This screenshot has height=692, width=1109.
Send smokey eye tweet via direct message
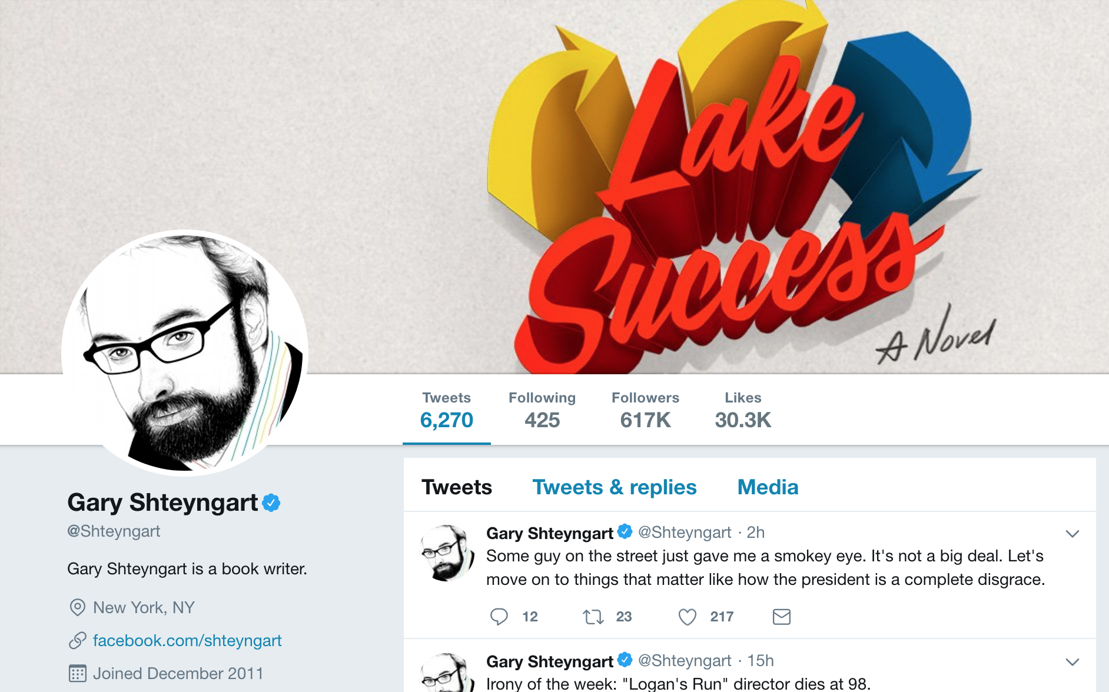[x=781, y=617]
